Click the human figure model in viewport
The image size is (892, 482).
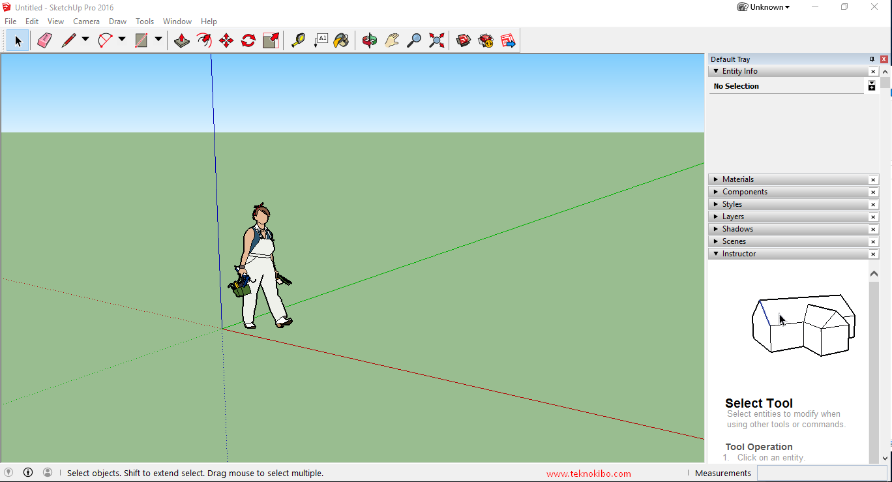[262, 266]
